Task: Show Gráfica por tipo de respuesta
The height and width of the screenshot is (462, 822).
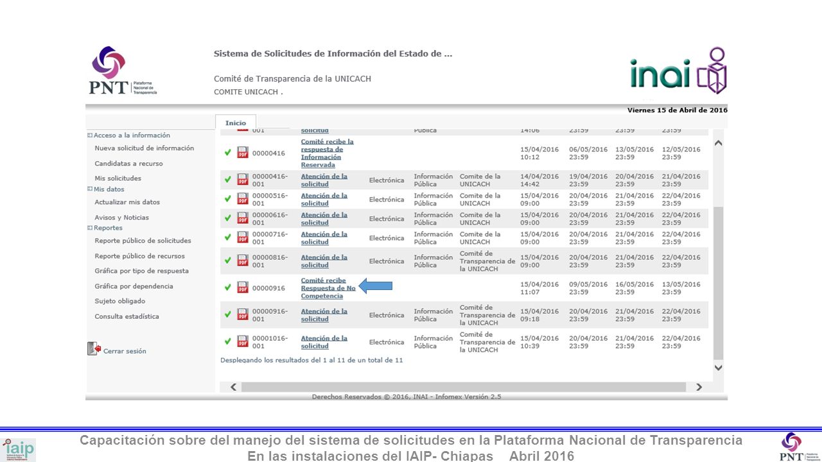Action: click(x=142, y=271)
